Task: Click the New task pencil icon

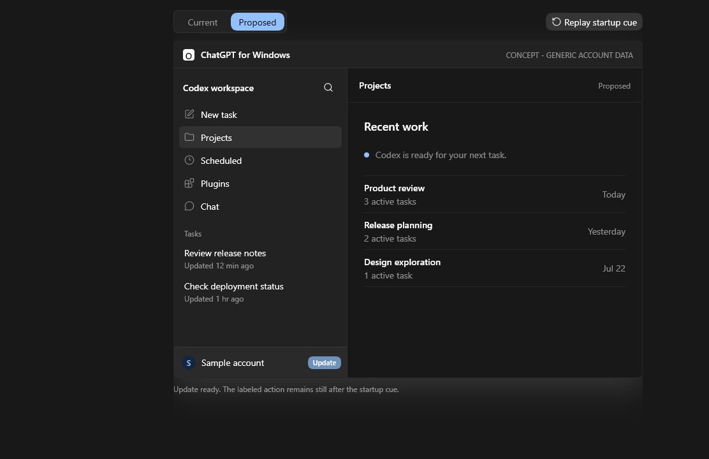Action: tap(189, 114)
